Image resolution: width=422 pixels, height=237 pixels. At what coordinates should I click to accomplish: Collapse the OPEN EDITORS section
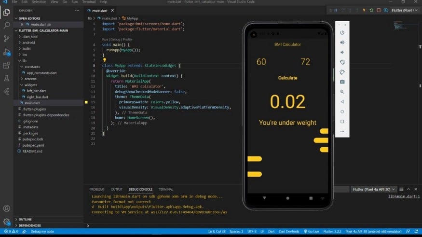[29, 18]
